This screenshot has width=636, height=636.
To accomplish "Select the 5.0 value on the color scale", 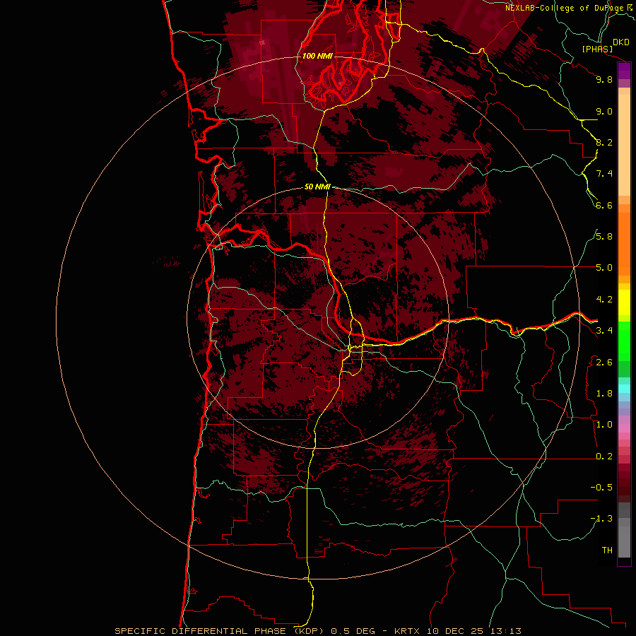I will 604,268.
